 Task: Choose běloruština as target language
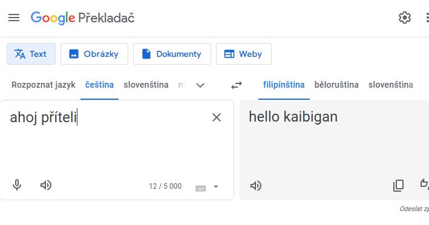click(x=336, y=85)
